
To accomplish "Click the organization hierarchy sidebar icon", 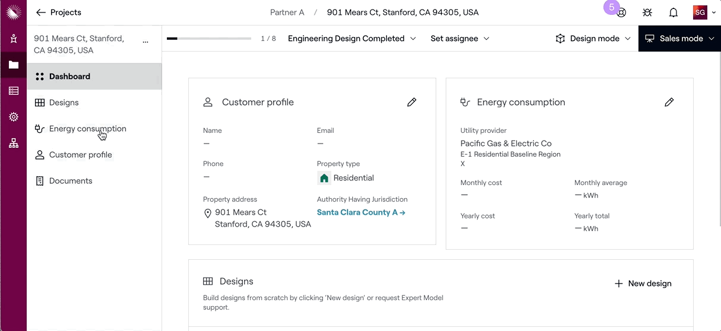I will pyautogui.click(x=13, y=143).
